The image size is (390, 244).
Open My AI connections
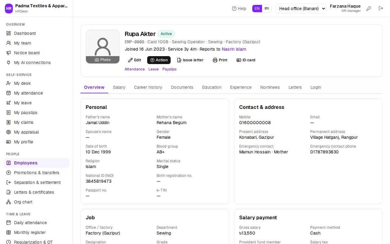tap(37, 63)
